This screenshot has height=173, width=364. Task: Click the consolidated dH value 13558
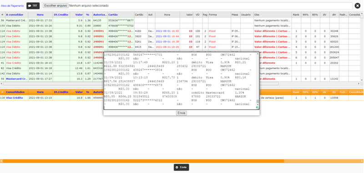click(x=334, y=98)
